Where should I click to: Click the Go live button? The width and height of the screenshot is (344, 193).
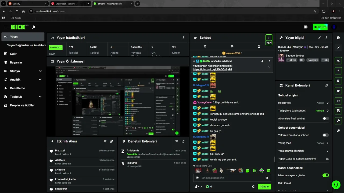tap(320, 27)
